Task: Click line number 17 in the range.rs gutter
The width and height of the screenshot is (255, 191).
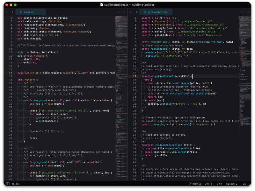Action: (x=11, y=73)
